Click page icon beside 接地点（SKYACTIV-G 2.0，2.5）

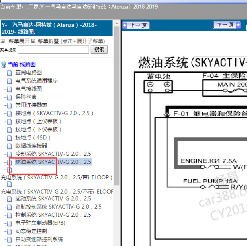10,114
